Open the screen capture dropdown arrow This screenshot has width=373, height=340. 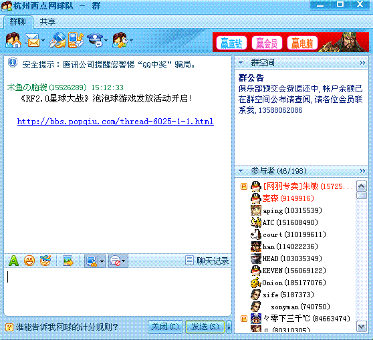pos(102,261)
